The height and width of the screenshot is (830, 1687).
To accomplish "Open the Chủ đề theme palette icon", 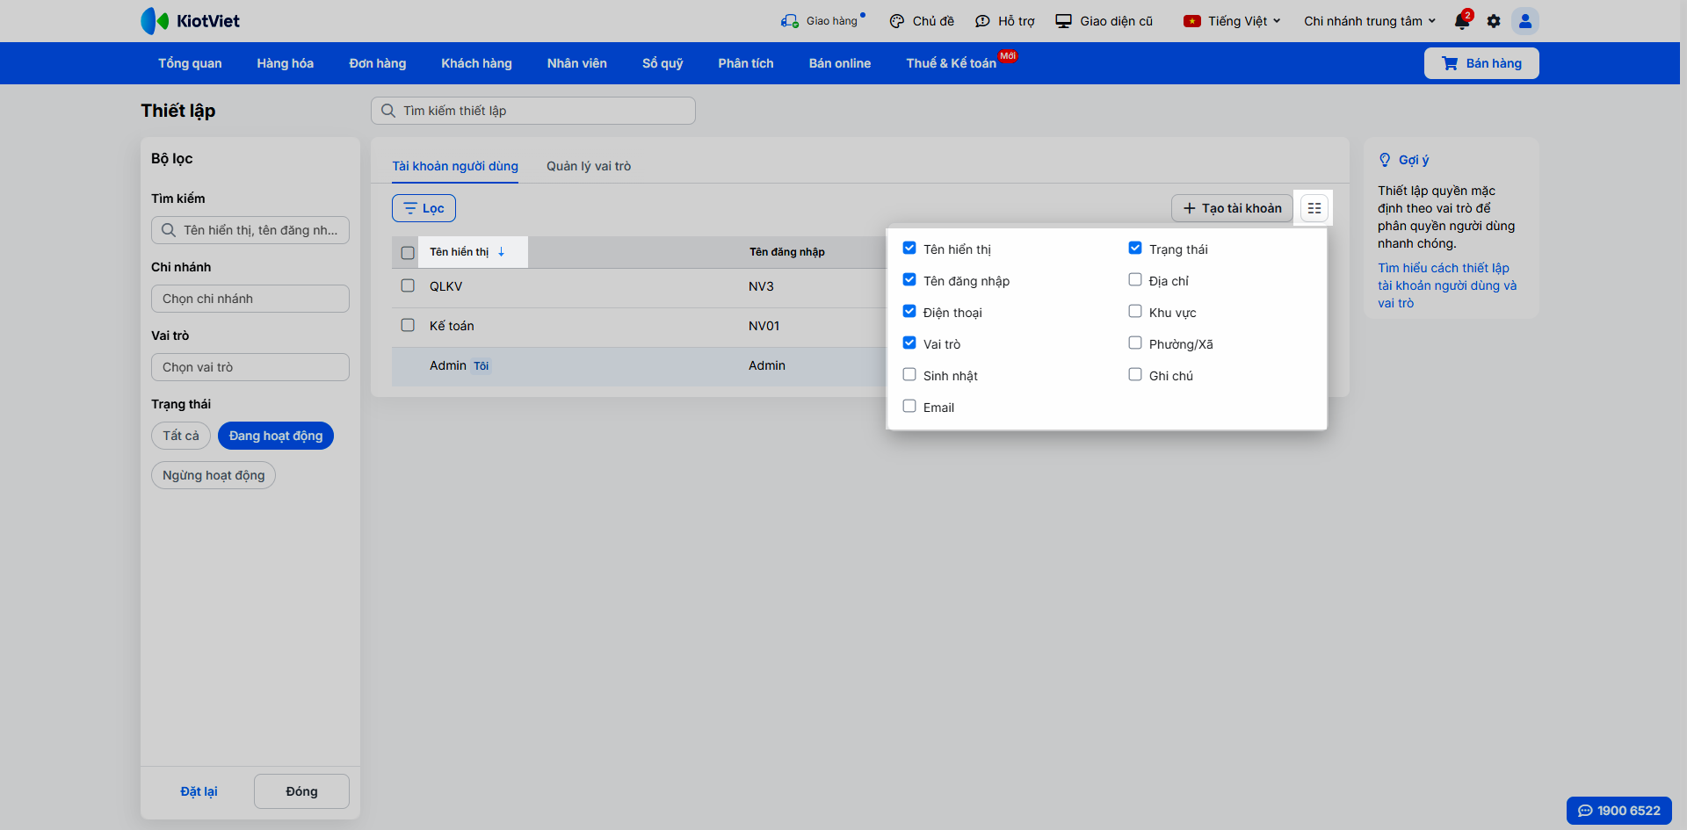I will pos(896,21).
